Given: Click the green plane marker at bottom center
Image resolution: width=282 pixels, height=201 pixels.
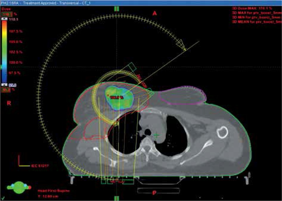Looking at the screenshot, I should [117, 198].
